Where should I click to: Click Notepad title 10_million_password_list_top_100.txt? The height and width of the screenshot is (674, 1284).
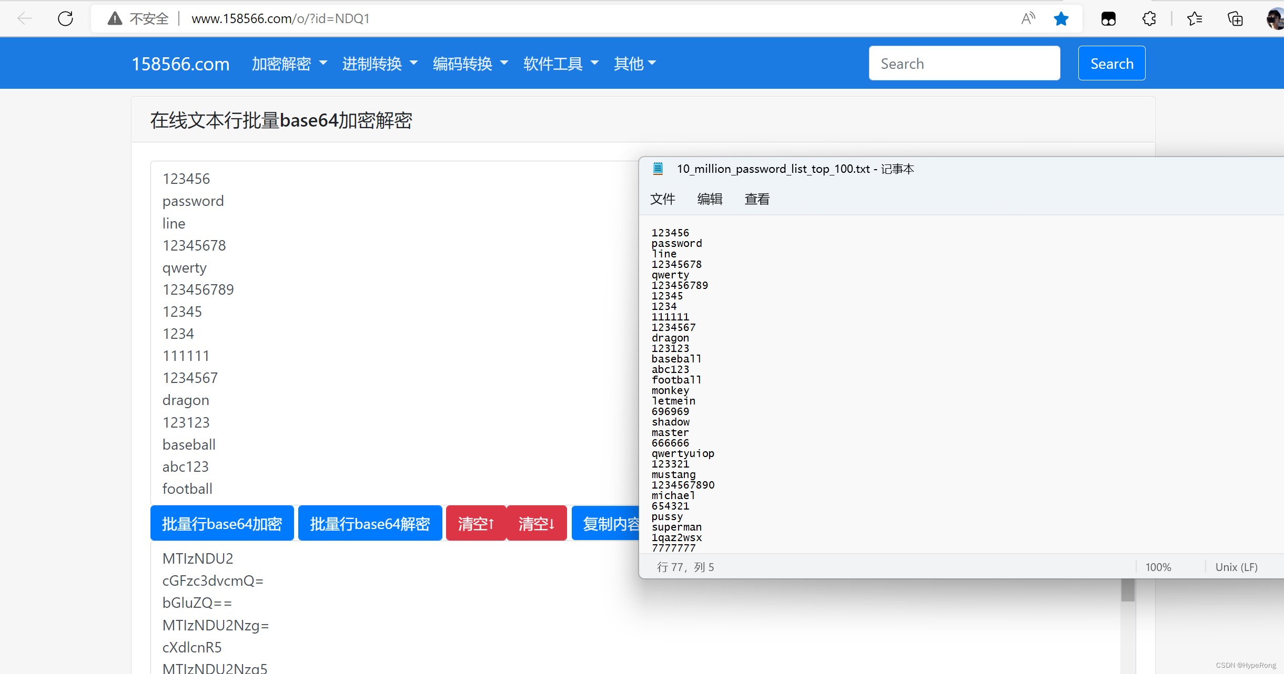773,169
